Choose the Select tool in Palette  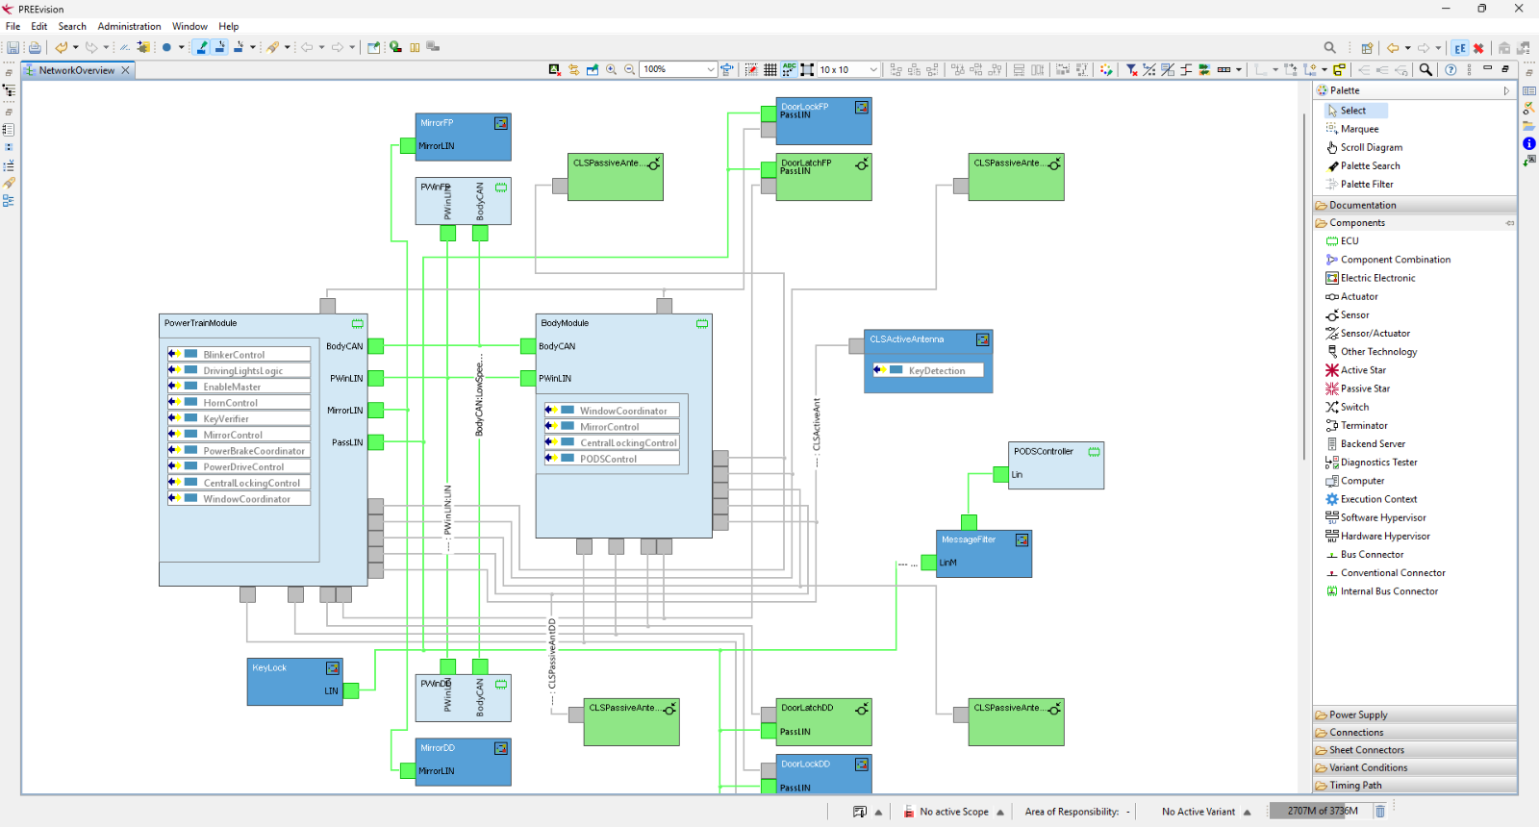1355,111
